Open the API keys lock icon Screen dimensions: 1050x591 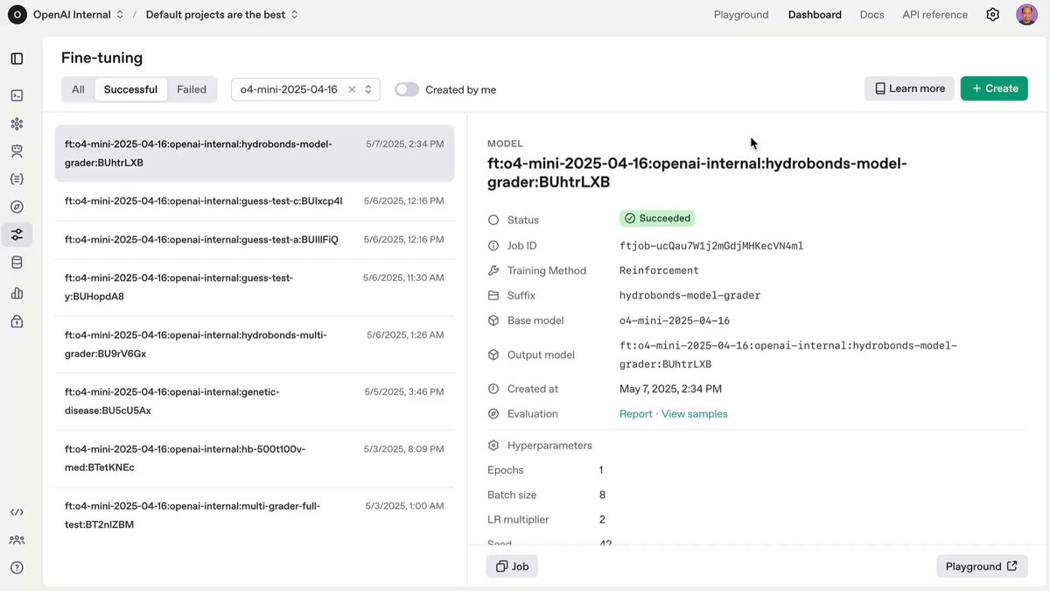(16, 320)
